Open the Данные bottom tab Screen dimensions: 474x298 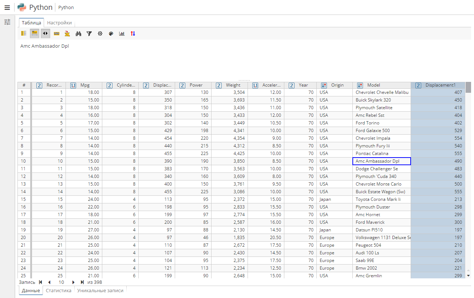click(31, 290)
